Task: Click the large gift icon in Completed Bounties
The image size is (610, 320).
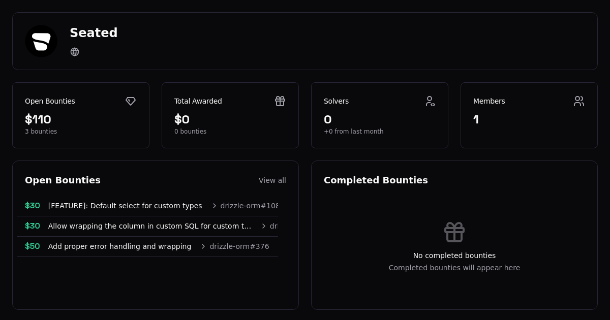Action: 454,232
